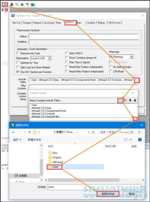
Task: Click the green diamond pack icon
Action: (22, 5)
